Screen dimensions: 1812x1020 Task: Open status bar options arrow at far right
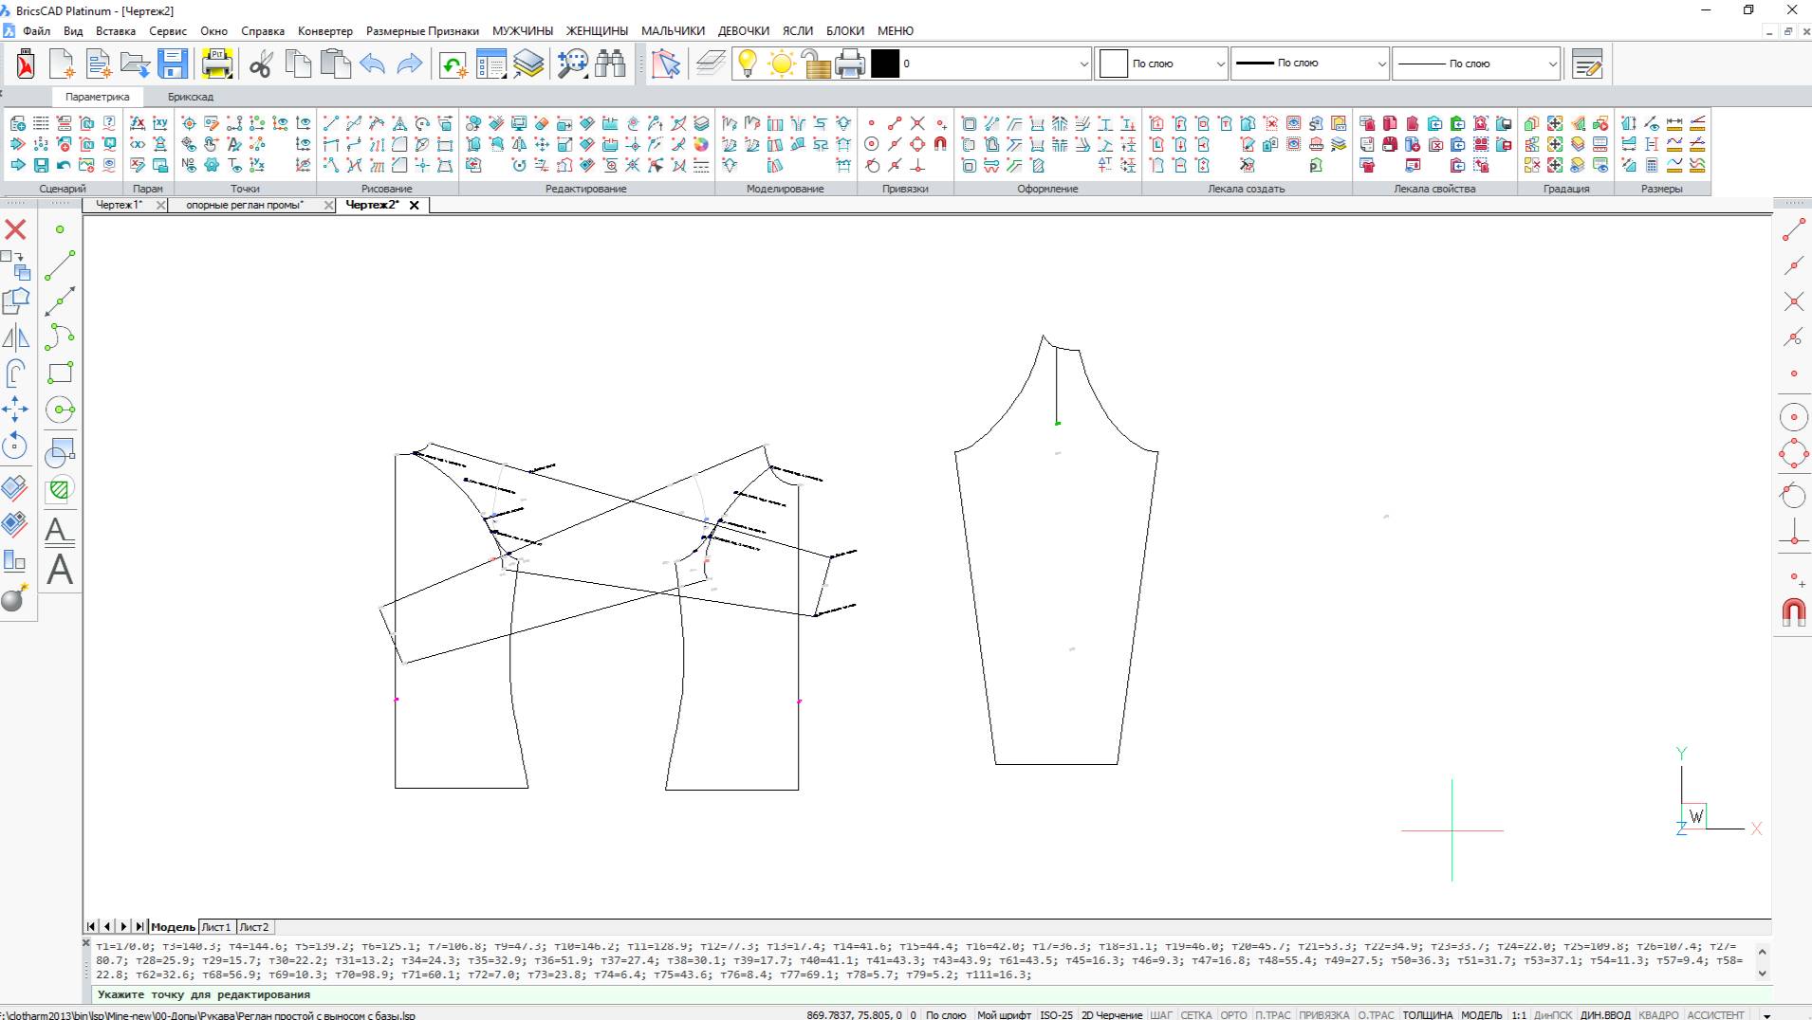[1766, 1014]
